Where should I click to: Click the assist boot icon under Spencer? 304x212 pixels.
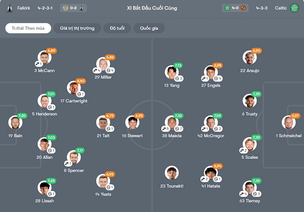coord(64,164)
